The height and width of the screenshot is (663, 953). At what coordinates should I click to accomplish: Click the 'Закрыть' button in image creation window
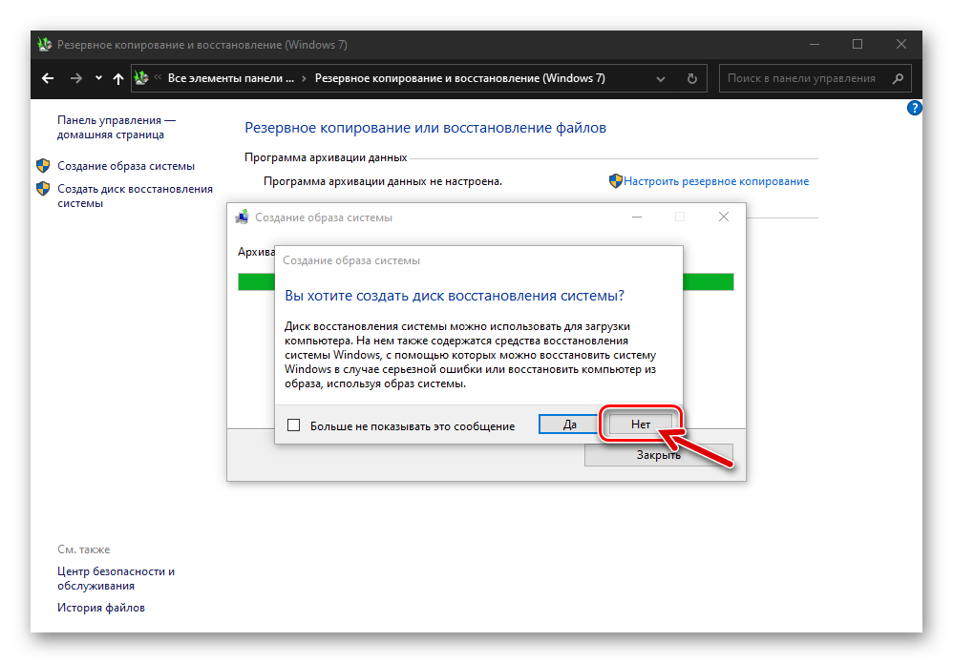click(x=658, y=455)
